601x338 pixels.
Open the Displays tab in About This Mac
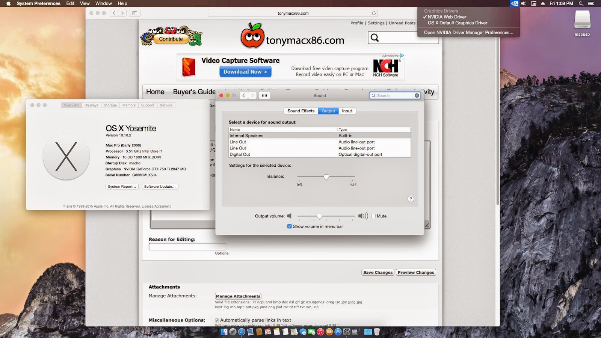(91, 105)
